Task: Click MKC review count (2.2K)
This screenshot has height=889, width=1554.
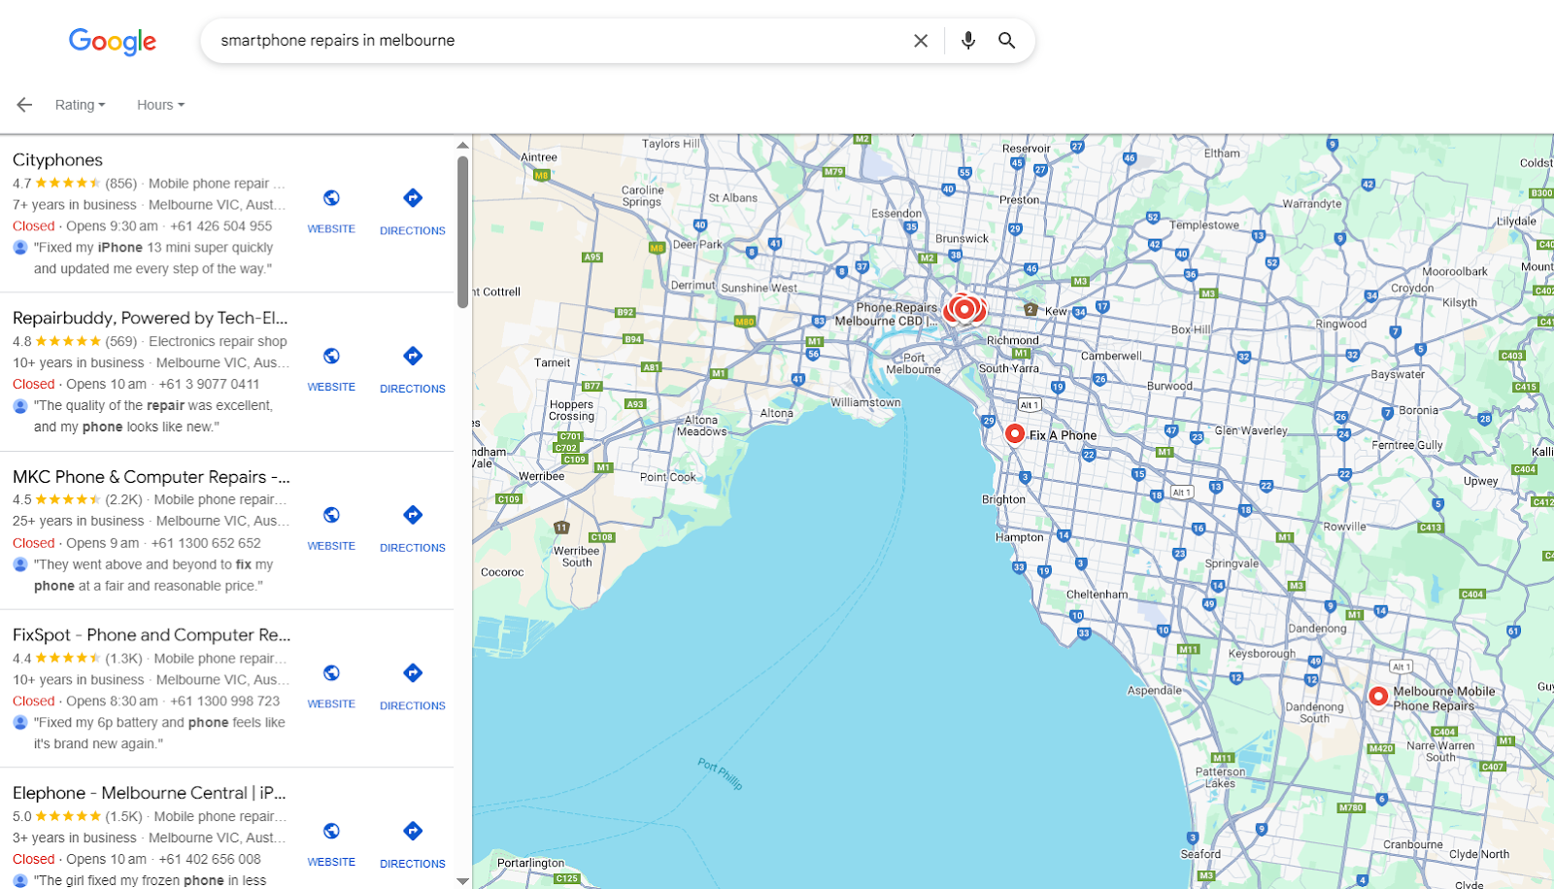Action: [x=123, y=500]
